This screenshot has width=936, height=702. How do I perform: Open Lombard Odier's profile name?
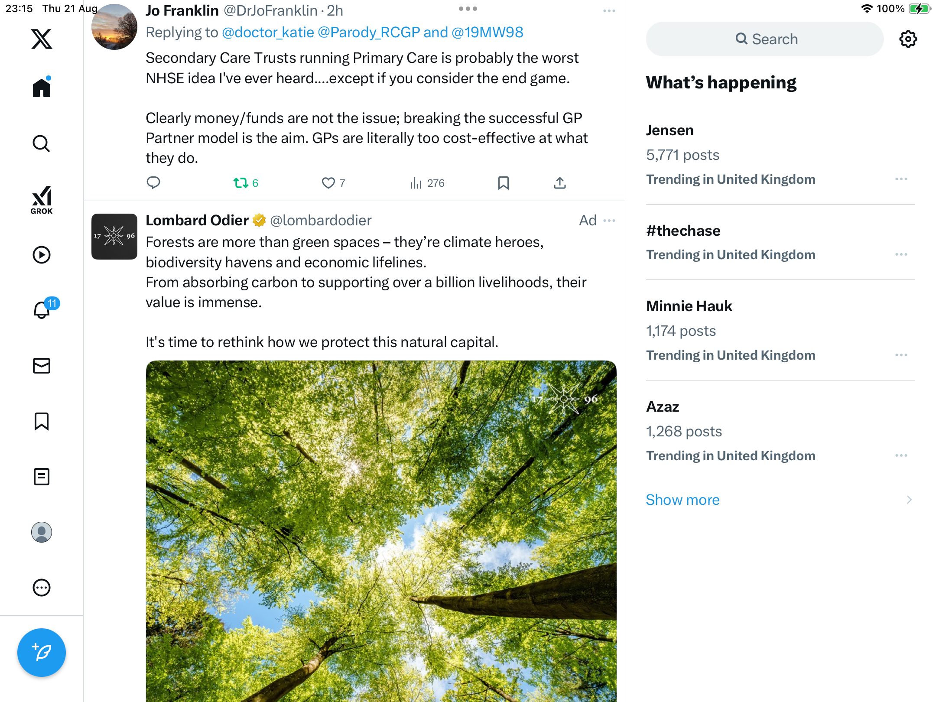(x=197, y=221)
